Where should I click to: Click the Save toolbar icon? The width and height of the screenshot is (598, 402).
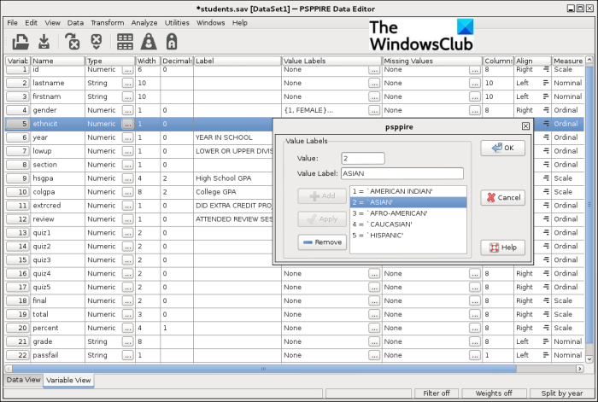coord(44,42)
